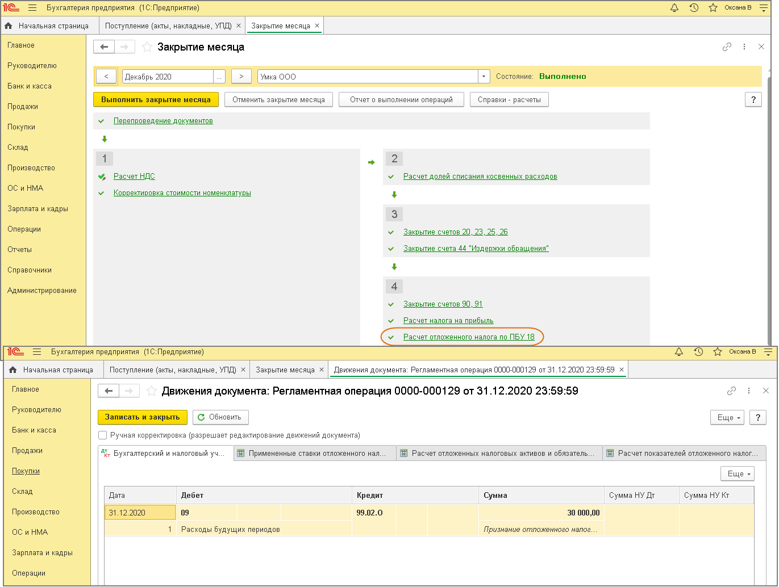This screenshot has height=587, width=779.
Task: Open notifications bell in the lower window
Action: pos(679,352)
